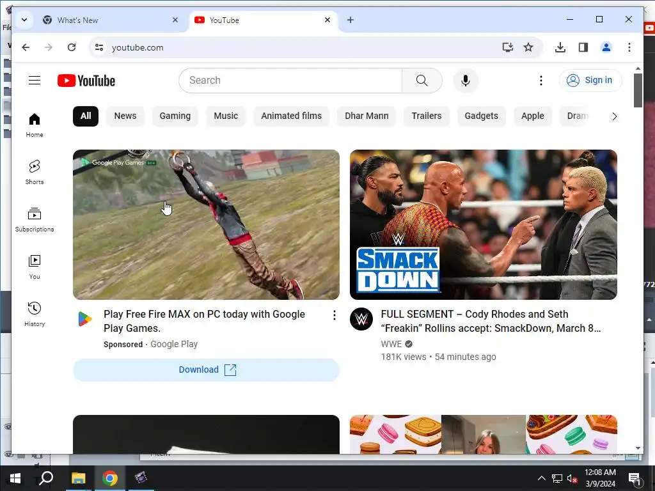Open the Play Free Fire MAX ad title
Viewport: 655px width, 491px height.
[x=204, y=321]
